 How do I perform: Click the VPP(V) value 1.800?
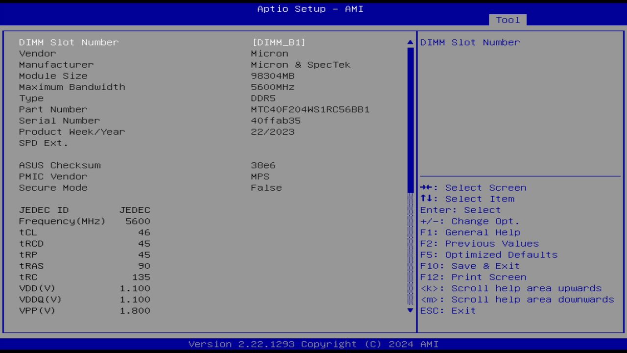point(135,311)
